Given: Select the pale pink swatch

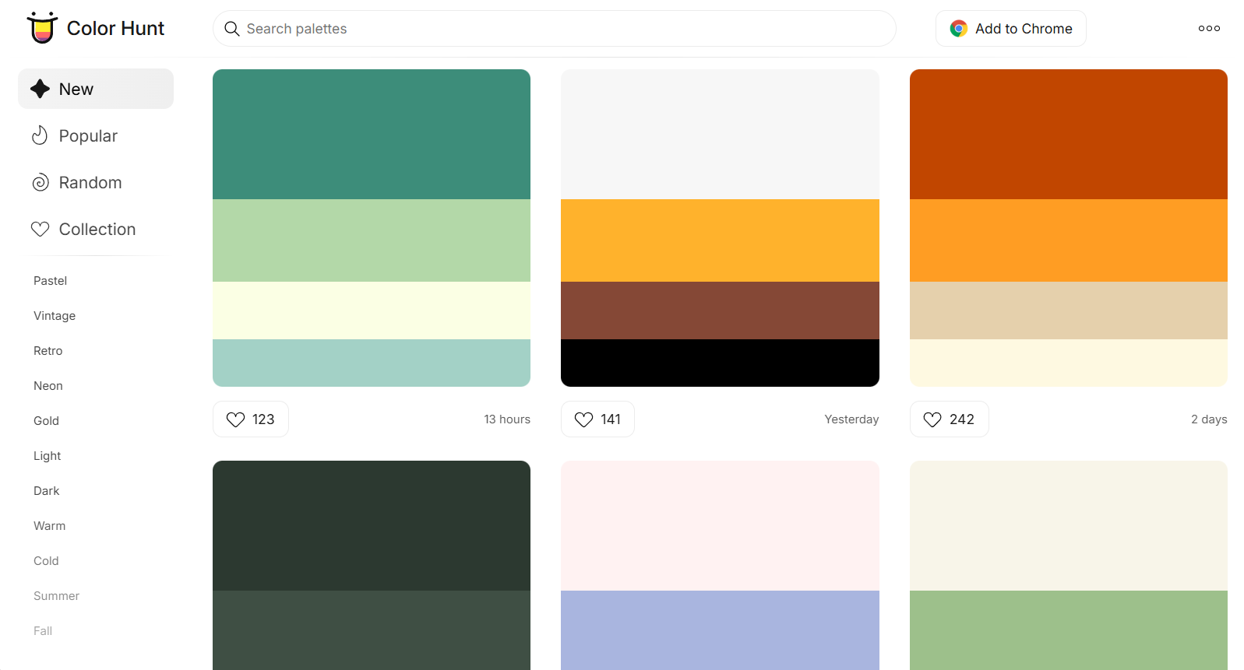Looking at the screenshot, I should 720,525.
